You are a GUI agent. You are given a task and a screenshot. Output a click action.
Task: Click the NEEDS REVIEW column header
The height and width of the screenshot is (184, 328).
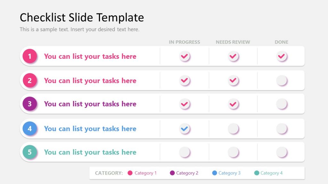(x=233, y=42)
